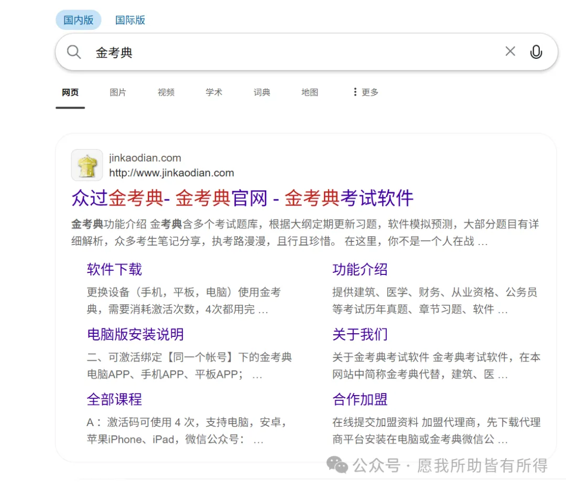Click the description 关于金考典考试软件
This screenshot has width=566, height=488.
[x=437, y=366]
